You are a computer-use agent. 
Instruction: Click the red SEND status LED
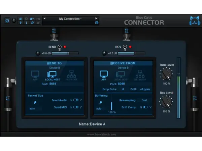coord(65,47)
